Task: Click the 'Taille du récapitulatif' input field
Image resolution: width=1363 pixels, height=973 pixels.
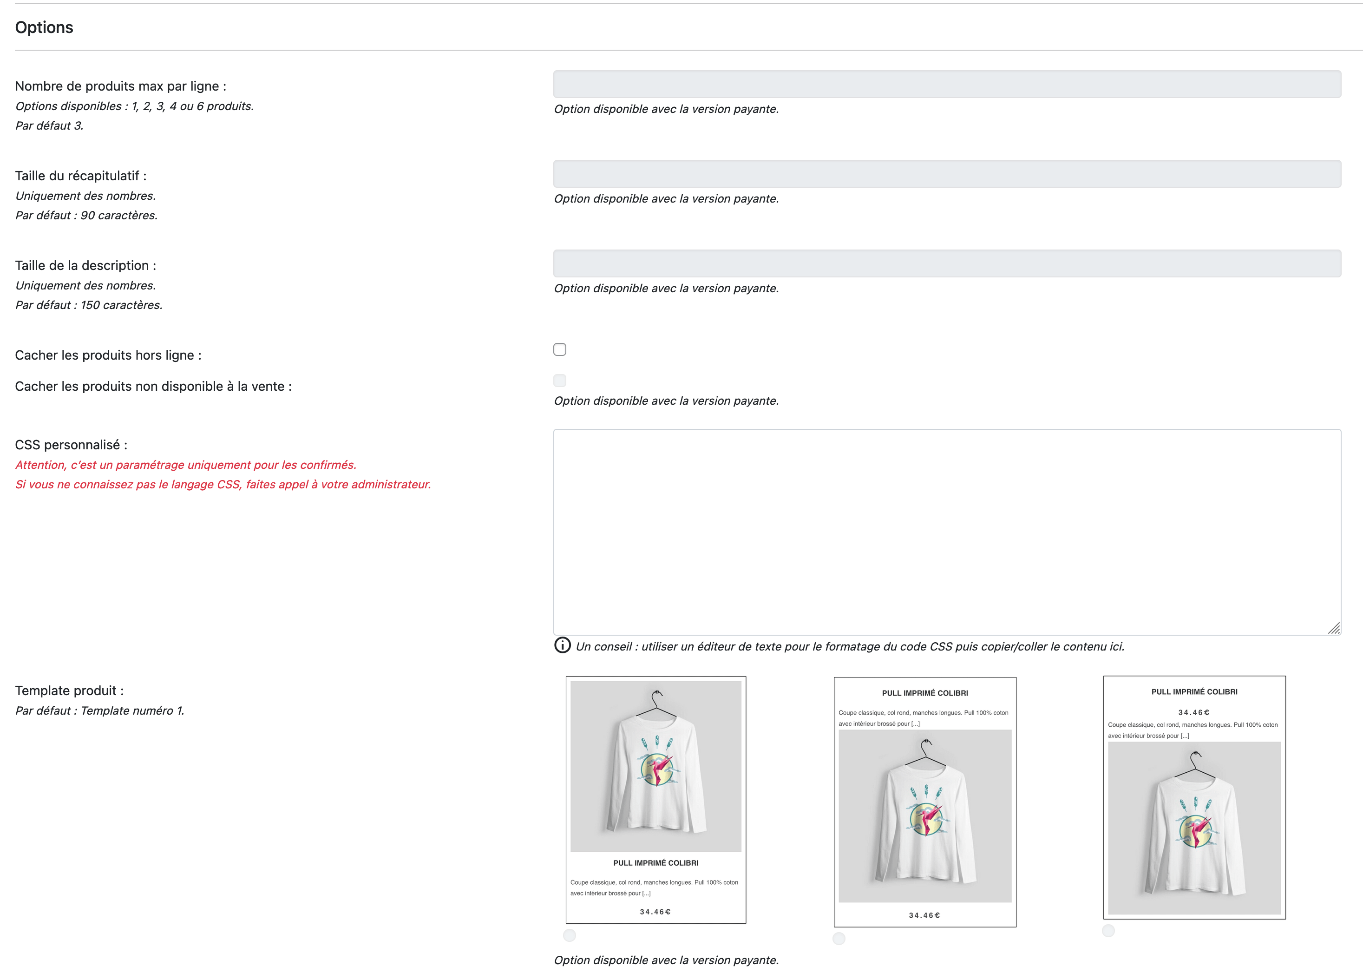Action: 947,174
